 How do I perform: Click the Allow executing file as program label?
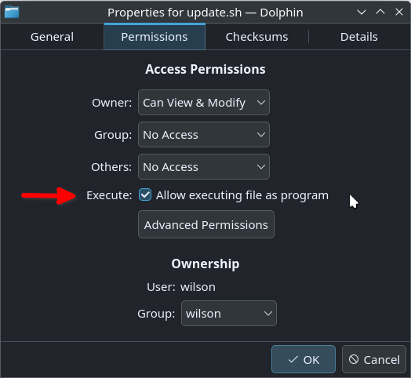pyautogui.click(x=242, y=195)
